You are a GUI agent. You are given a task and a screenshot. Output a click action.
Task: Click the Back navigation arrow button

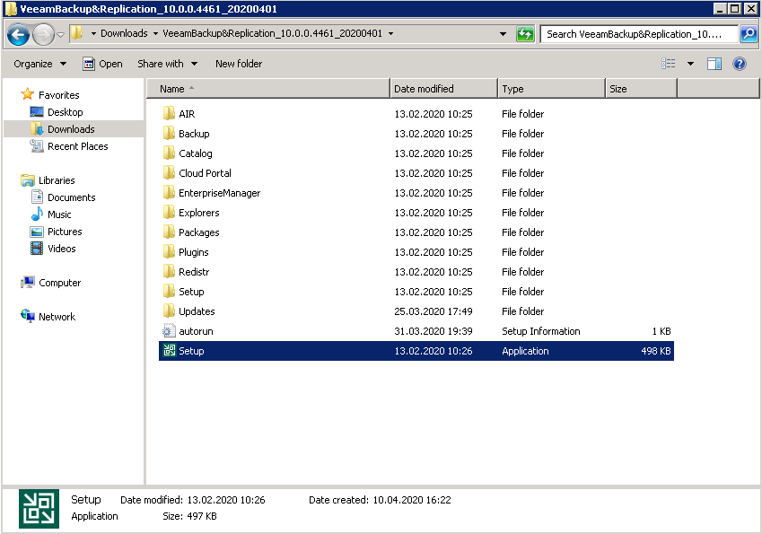[18, 34]
